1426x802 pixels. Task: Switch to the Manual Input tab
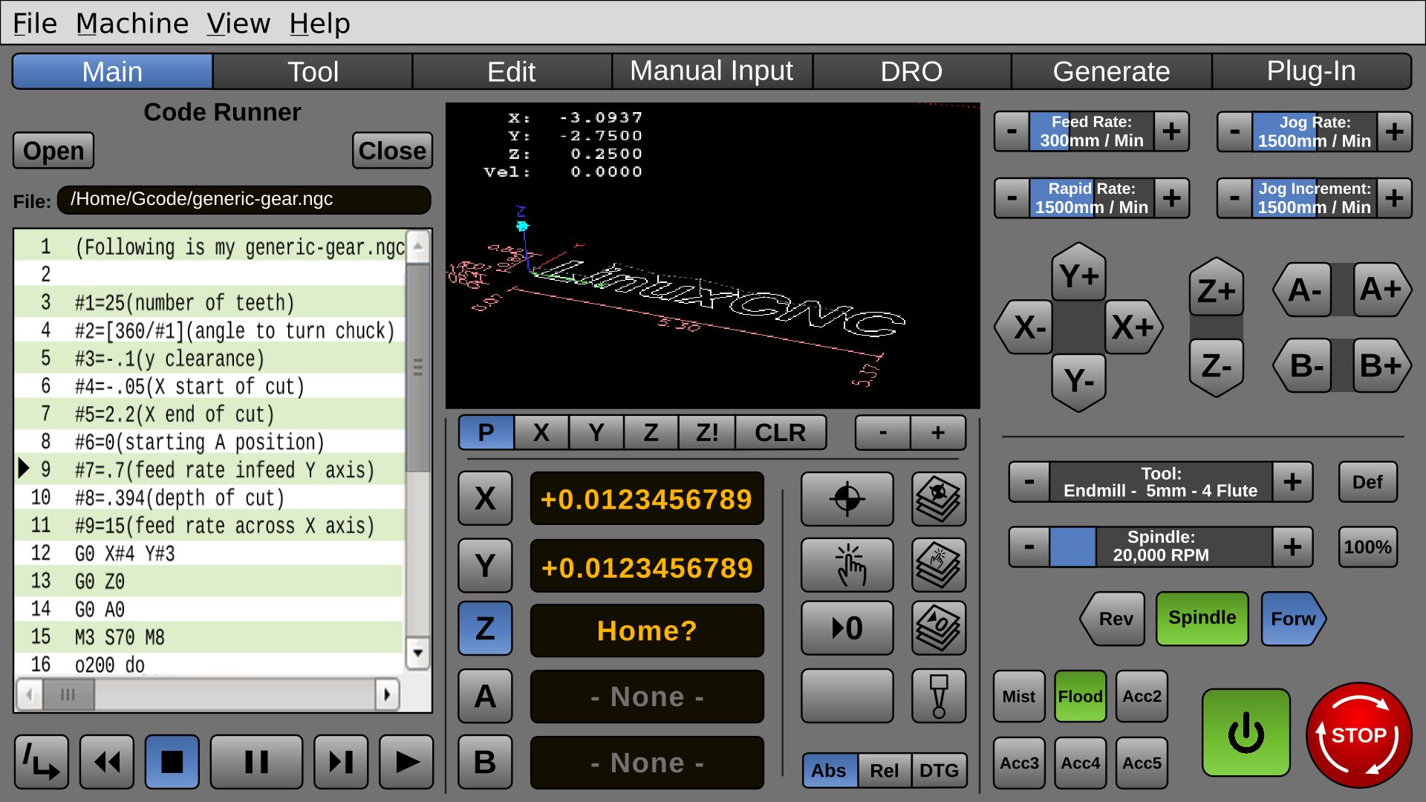coord(712,71)
